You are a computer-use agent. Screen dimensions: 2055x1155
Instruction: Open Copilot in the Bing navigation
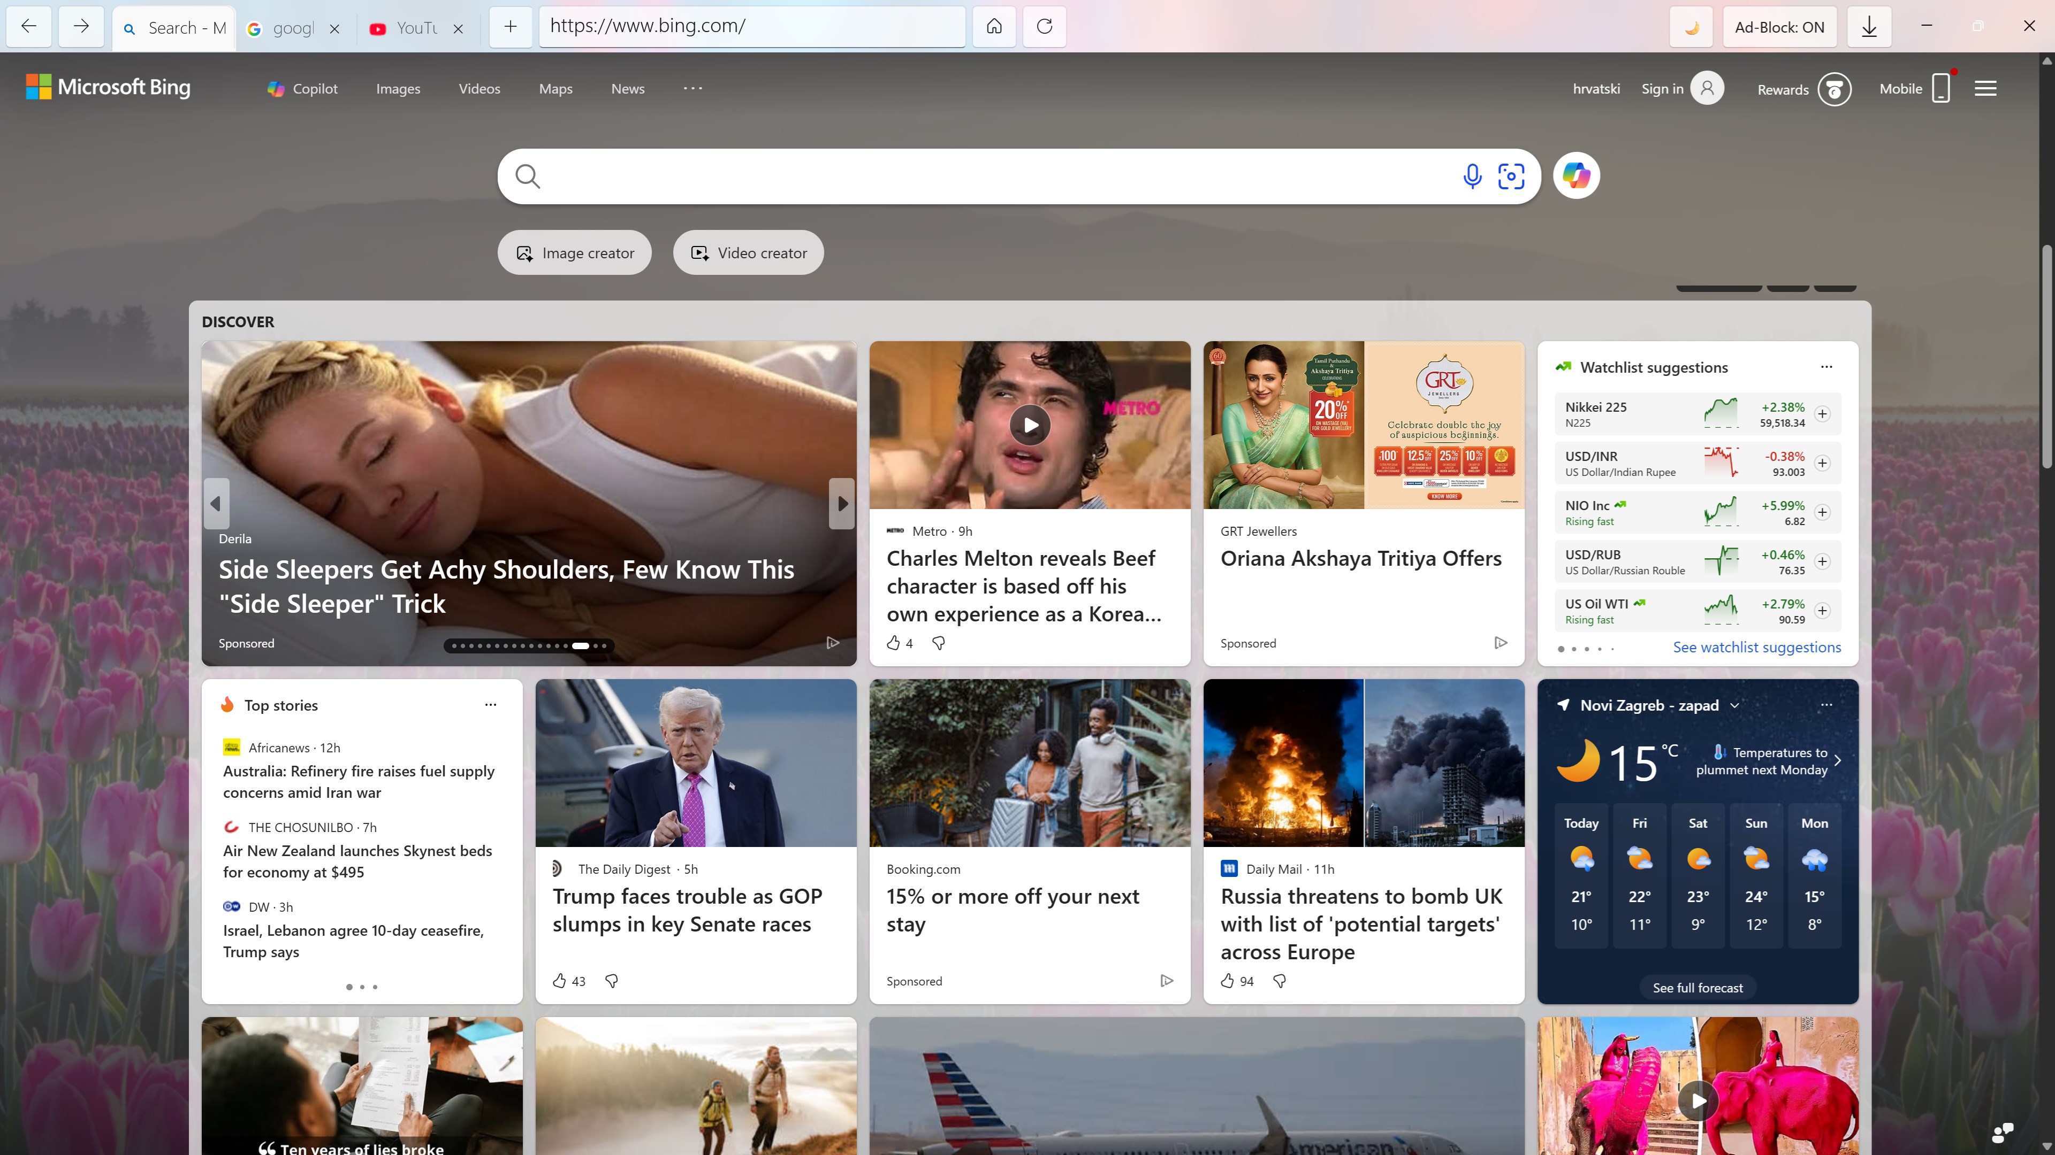click(302, 88)
